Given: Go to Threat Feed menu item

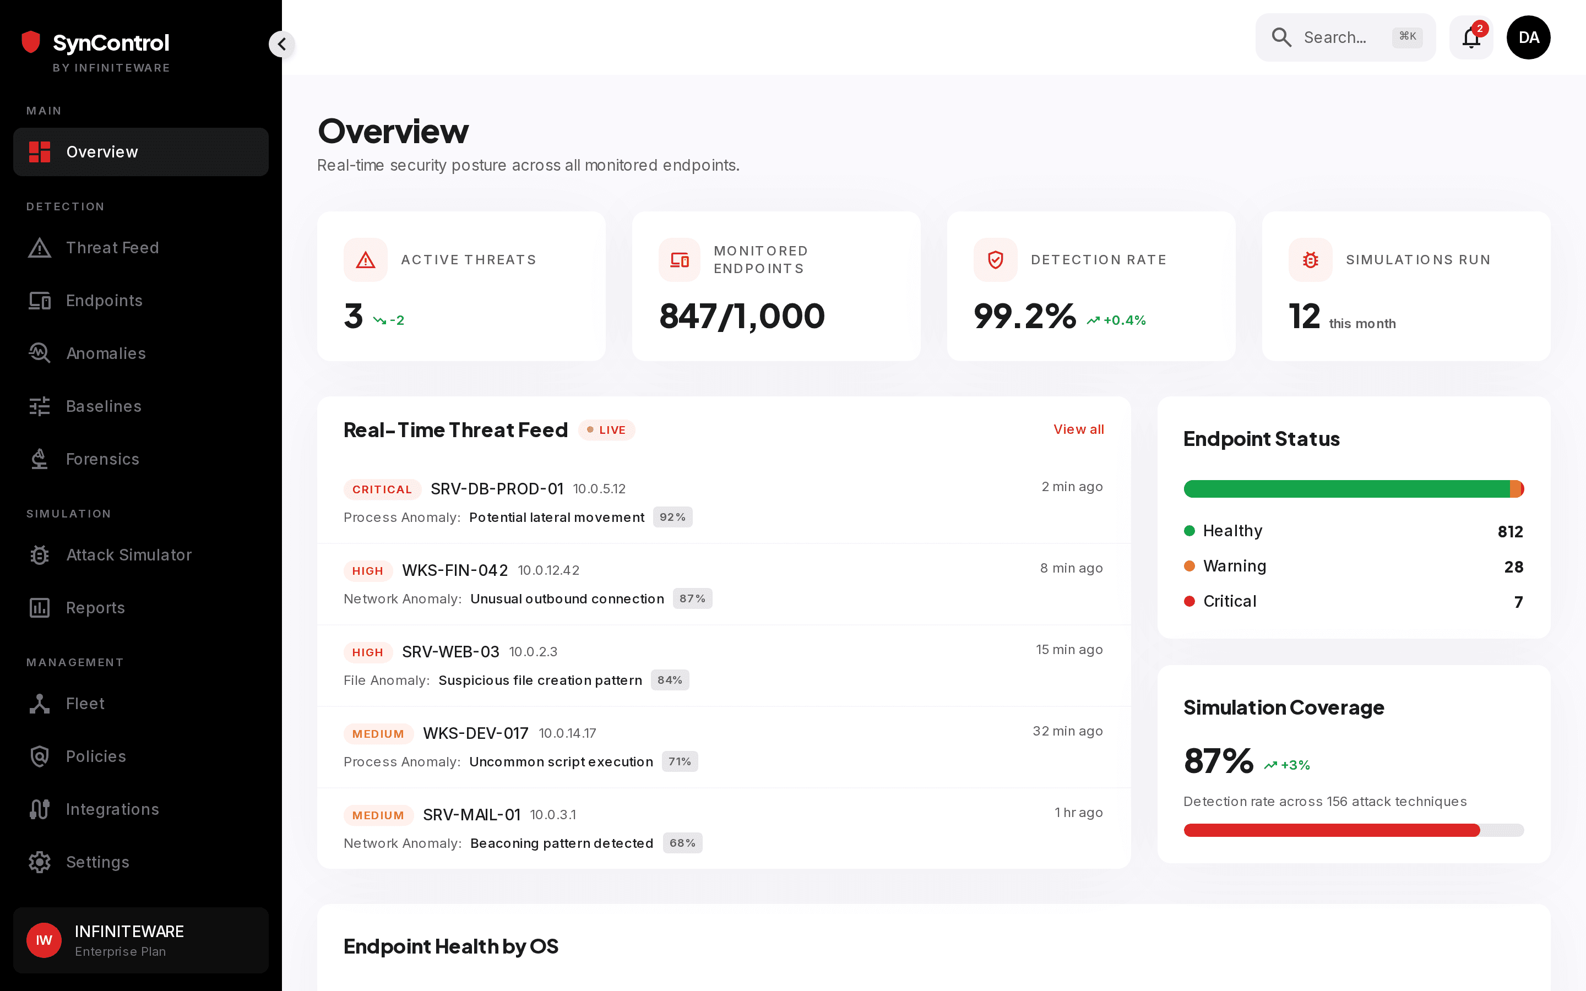Looking at the screenshot, I should coord(141,247).
